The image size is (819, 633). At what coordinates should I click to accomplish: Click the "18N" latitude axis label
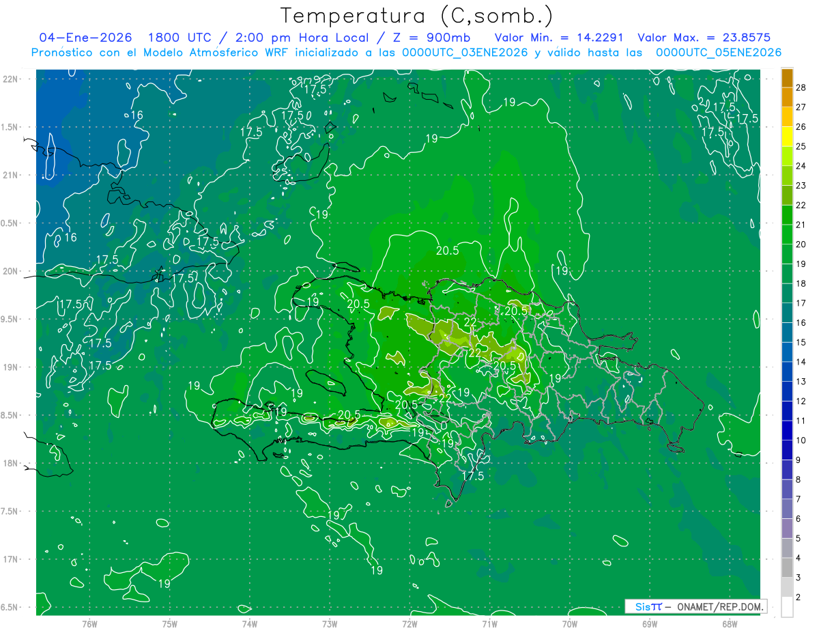11,463
